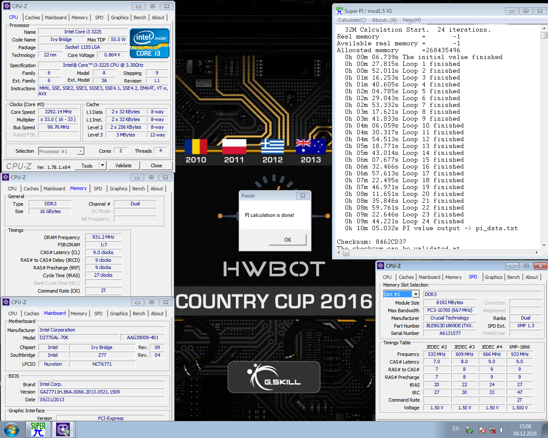
Task: Activate the CPU-Z taskbar icon
Action: tap(63, 429)
